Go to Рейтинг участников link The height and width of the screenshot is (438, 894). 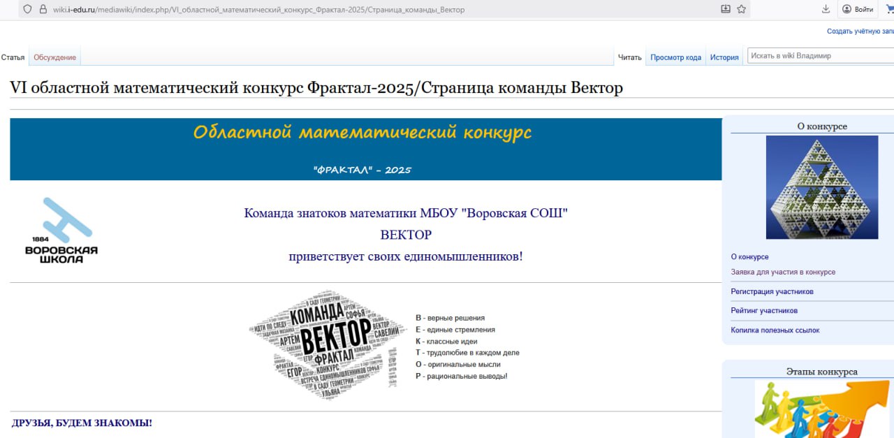coord(764,310)
